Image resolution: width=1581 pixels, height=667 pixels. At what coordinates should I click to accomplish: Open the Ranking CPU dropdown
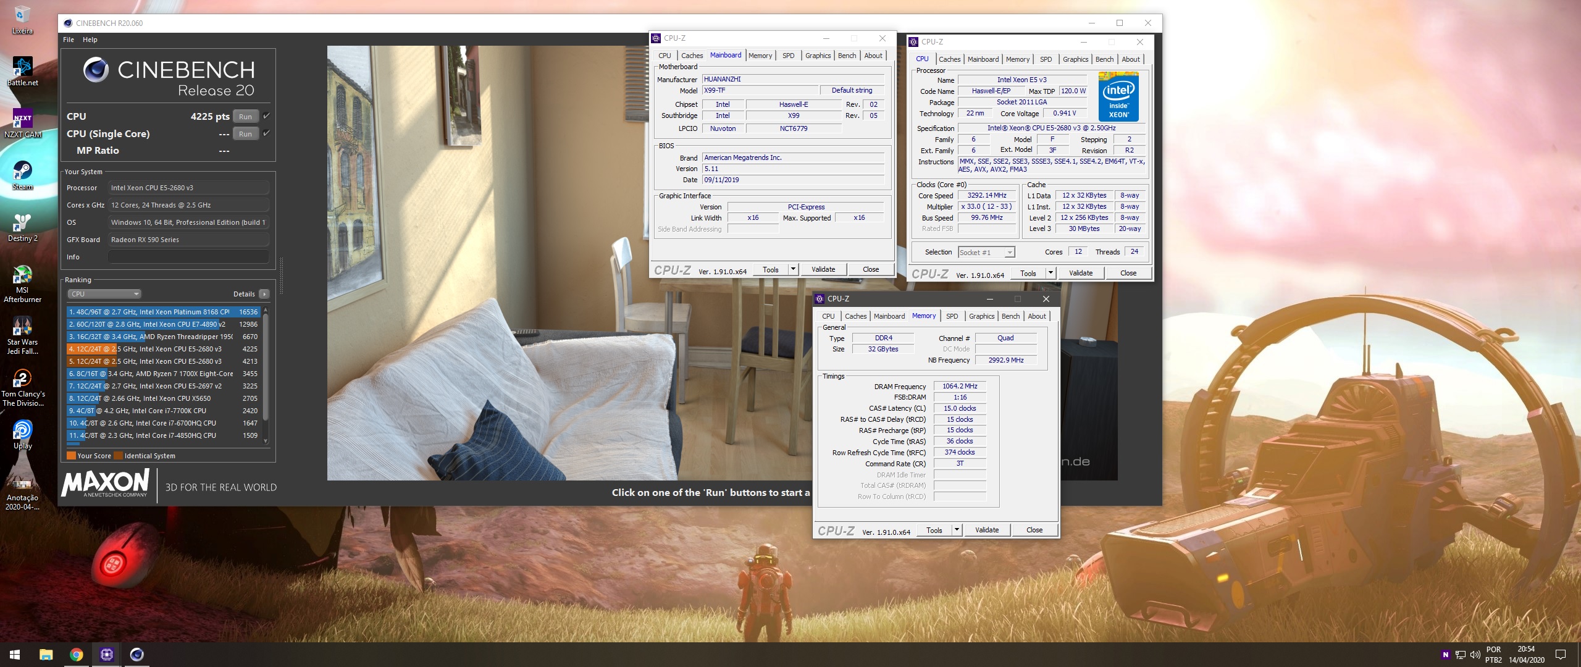point(104,294)
